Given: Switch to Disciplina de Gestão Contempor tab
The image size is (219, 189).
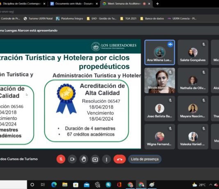Looking at the screenshot, I should [22, 4].
